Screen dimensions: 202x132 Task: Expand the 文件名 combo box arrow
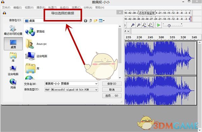click(x=96, y=84)
